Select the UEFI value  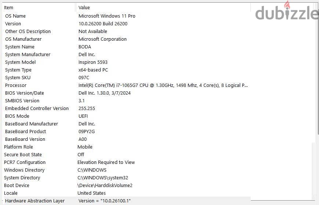83,116
